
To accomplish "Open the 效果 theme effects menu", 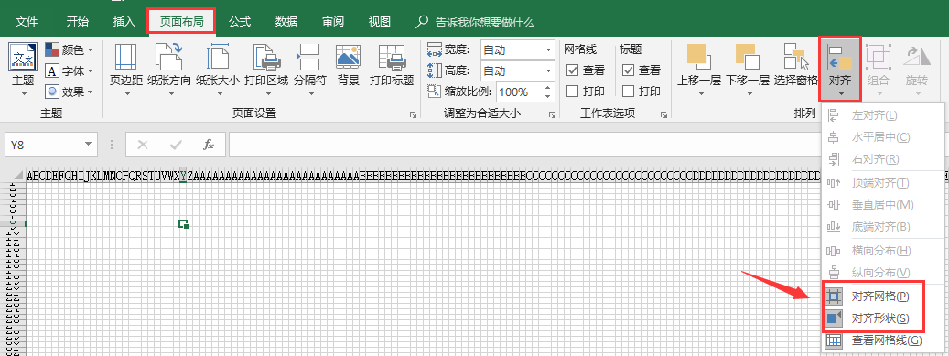I will (70, 92).
